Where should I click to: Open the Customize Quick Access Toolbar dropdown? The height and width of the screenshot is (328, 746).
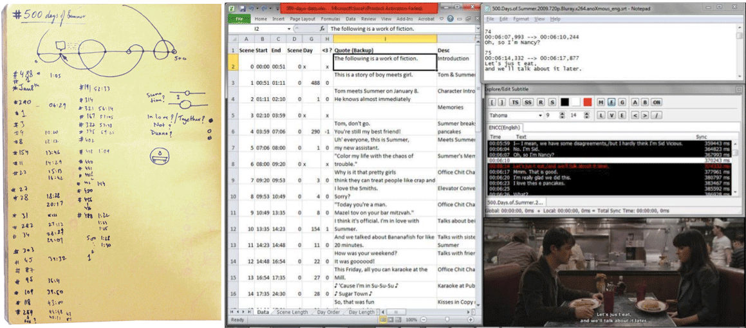(277, 8)
